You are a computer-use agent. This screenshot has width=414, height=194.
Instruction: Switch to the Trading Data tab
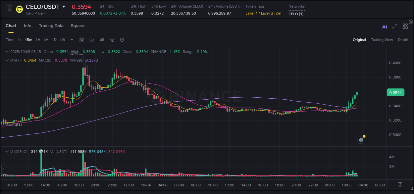click(x=51, y=26)
